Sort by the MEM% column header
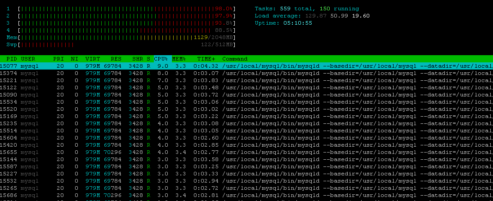The width and height of the screenshot is (493, 201). coord(179,59)
